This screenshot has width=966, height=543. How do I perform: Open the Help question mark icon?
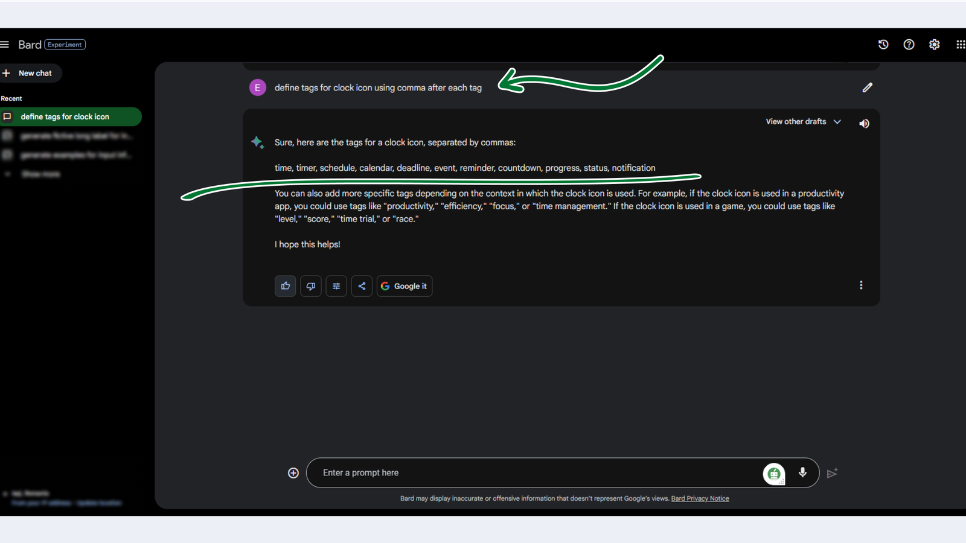(x=909, y=45)
